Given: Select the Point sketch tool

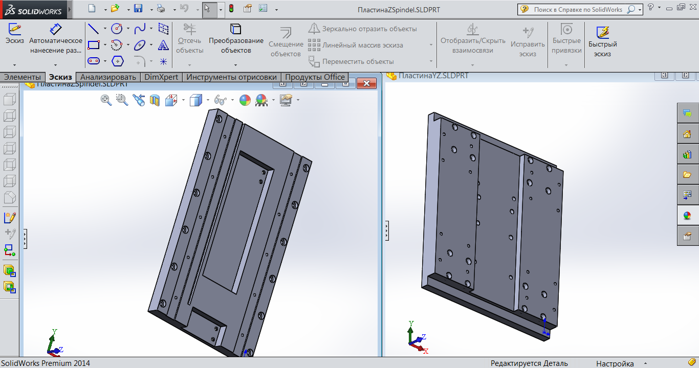Looking at the screenshot, I should (163, 61).
